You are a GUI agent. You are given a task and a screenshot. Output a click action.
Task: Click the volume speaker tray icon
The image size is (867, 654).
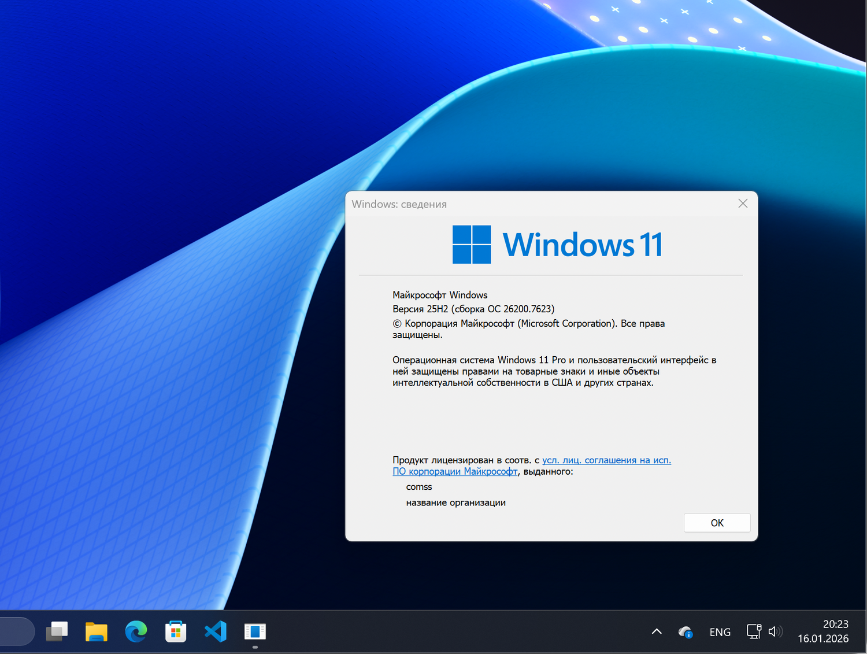pyautogui.click(x=775, y=631)
